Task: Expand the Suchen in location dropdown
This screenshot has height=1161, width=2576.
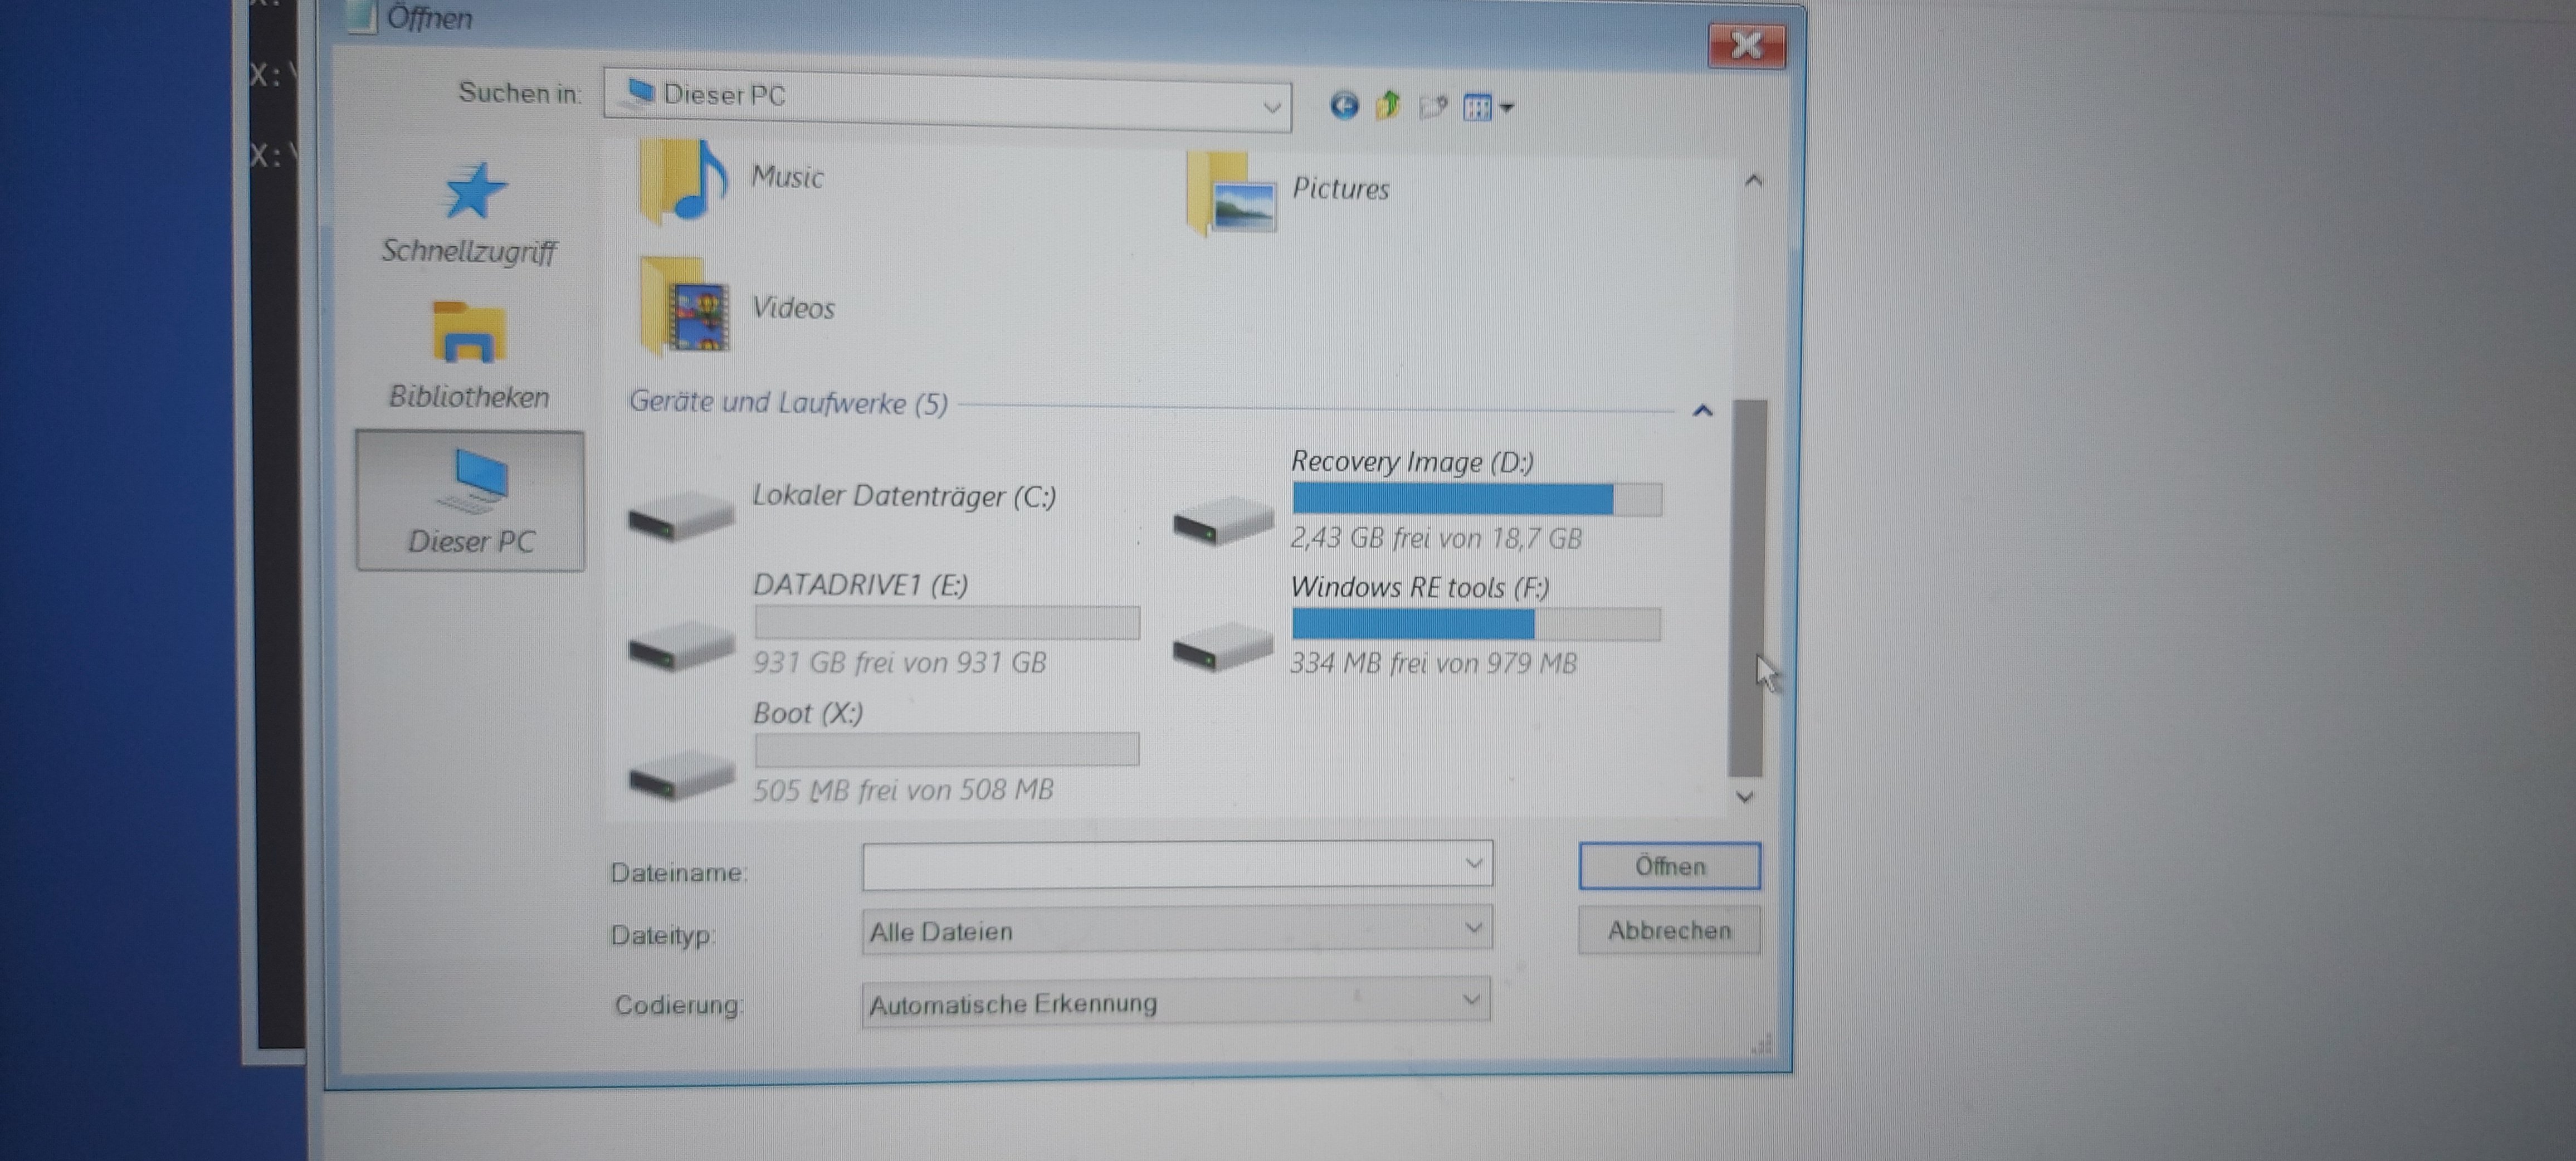Action: [1271, 106]
